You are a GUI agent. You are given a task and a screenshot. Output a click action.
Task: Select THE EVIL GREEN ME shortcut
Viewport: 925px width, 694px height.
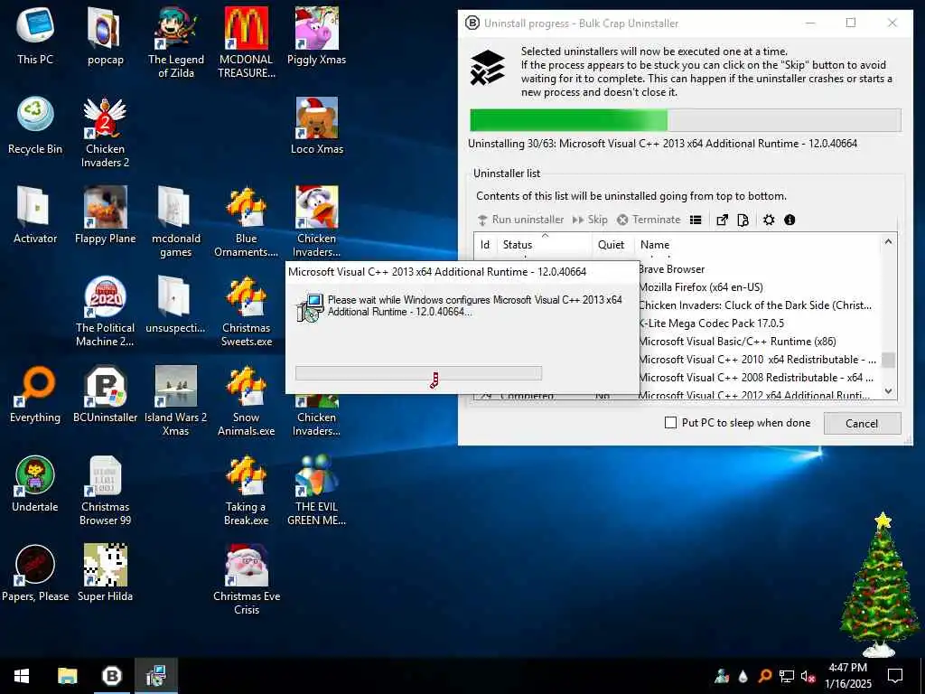[x=317, y=490]
